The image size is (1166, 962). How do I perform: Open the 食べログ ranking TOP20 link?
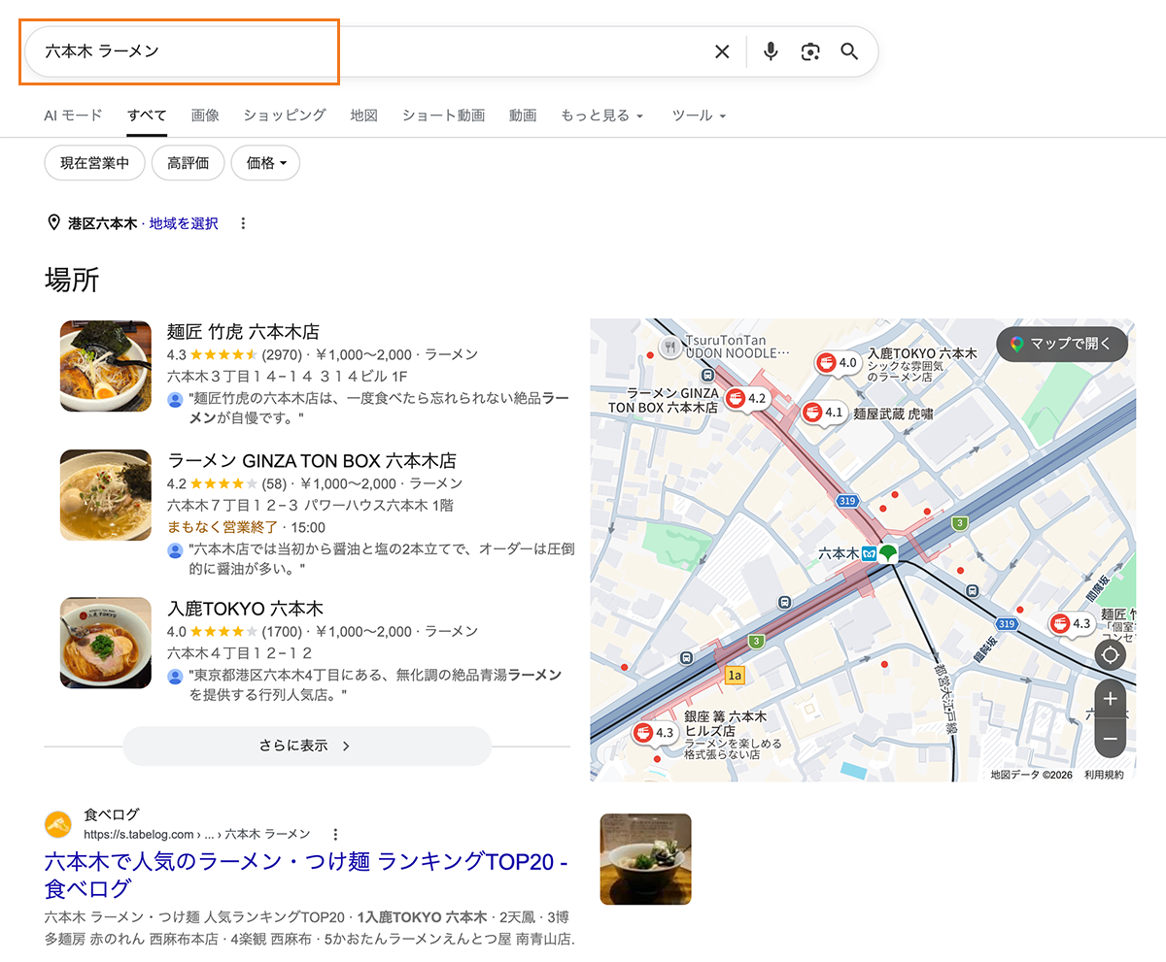pos(306,875)
